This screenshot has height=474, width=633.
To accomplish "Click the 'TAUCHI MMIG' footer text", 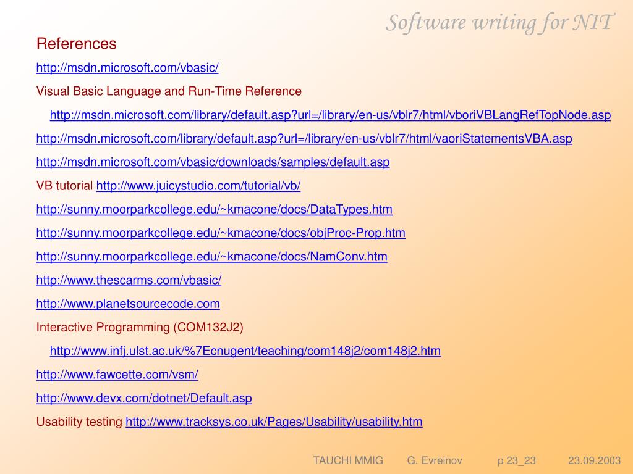I will click(348, 460).
